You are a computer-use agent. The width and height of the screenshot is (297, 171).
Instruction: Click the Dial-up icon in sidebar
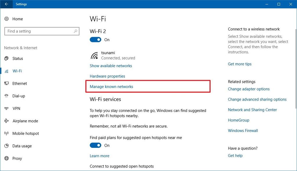point(7,96)
